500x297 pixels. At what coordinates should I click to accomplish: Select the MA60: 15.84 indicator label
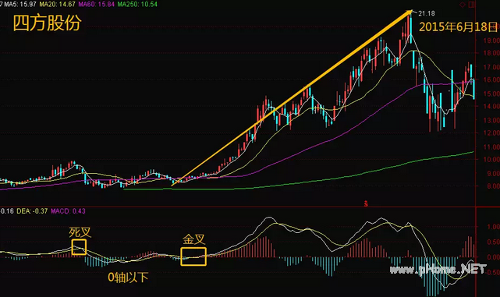click(96, 4)
